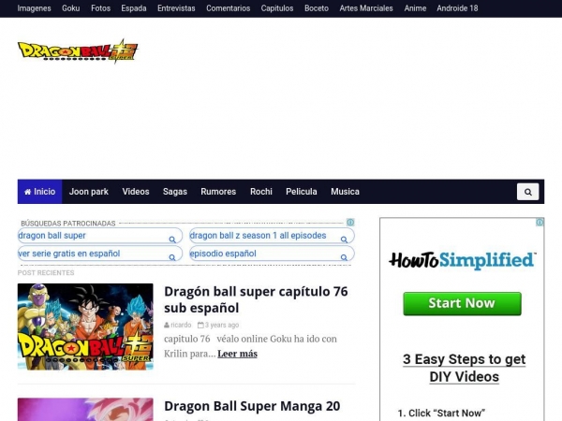Open the Joon park menu item
The width and height of the screenshot is (562, 421).
pos(89,192)
